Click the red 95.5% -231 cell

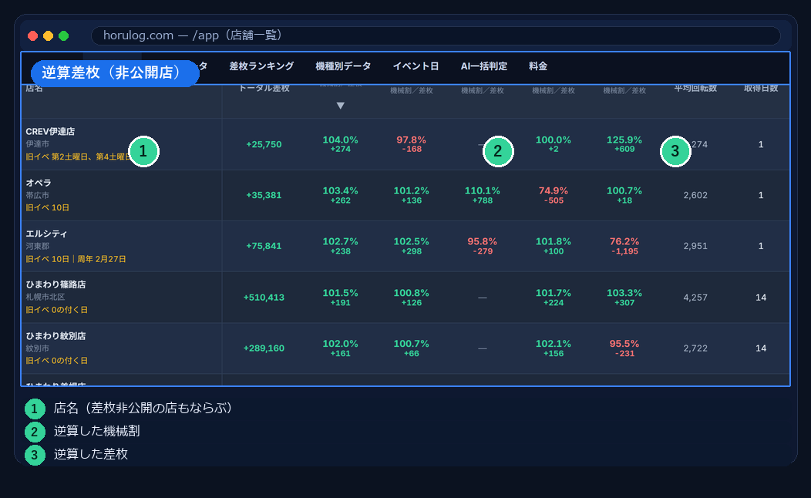pos(624,348)
